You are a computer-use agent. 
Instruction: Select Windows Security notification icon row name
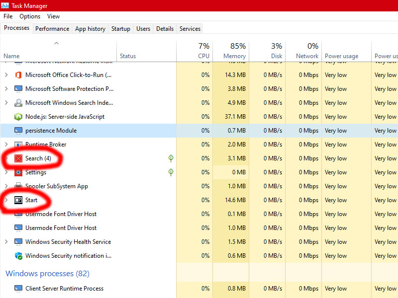[x=68, y=256]
